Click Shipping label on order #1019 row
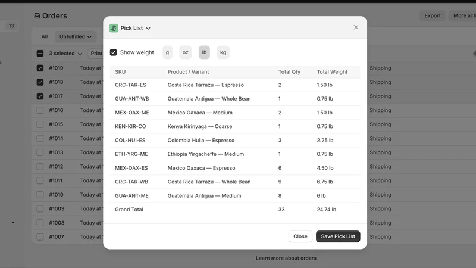The width and height of the screenshot is (476, 268). pyautogui.click(x=380, y=68)
